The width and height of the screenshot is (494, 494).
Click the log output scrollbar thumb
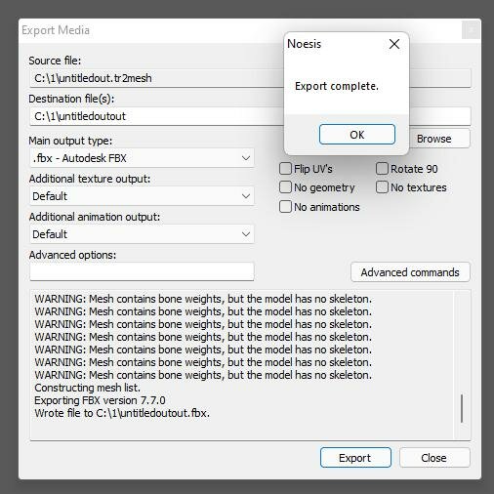click(462, 409)
